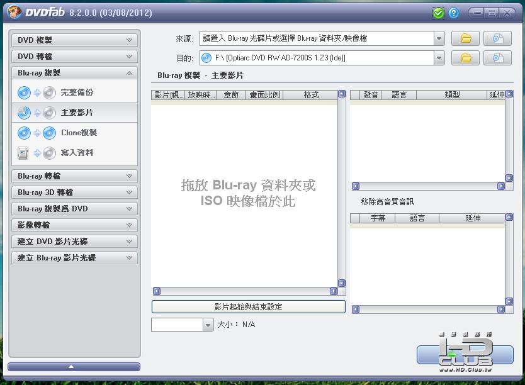The image size is (525, 385).
Task: Select 寫入資料 write data mode
Action: [x=75, y=152]
